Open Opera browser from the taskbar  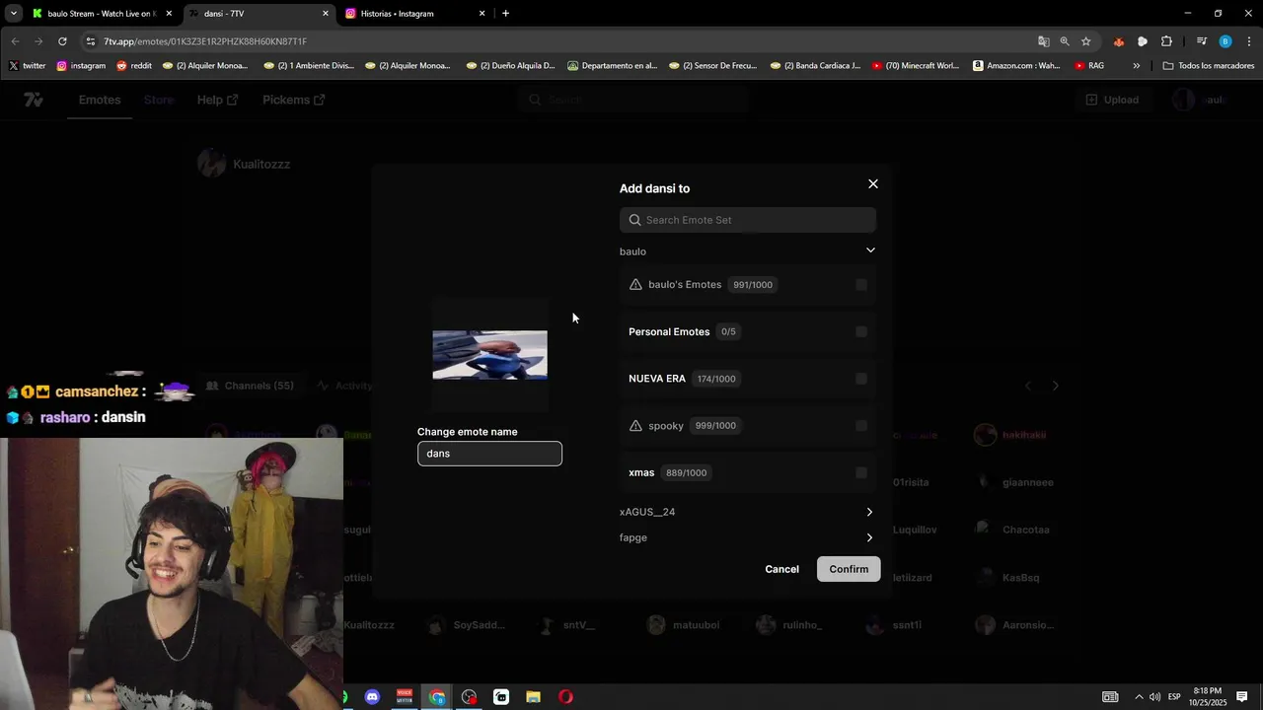pyautogui.click(x=565, y=697)
